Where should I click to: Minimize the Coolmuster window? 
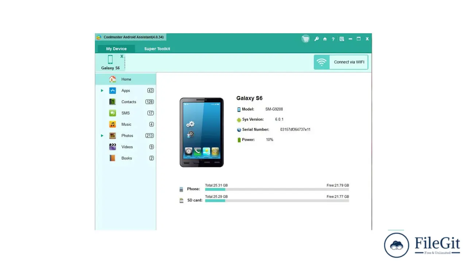(x=350, y=39)
